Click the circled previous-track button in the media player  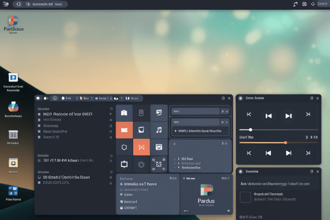click(268, 116)
